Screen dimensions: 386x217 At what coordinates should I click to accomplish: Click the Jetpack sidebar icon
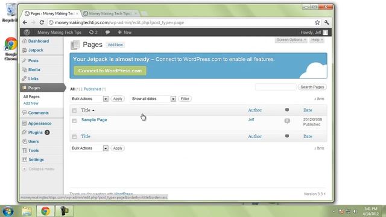point(24,50)
